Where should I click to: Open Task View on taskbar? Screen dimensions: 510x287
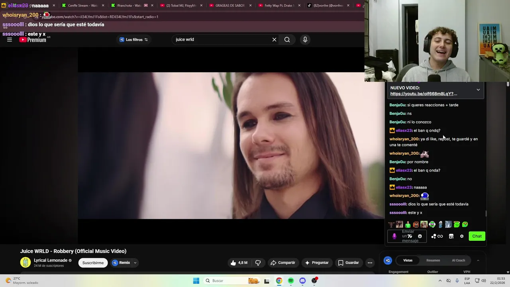pos(267,281)
